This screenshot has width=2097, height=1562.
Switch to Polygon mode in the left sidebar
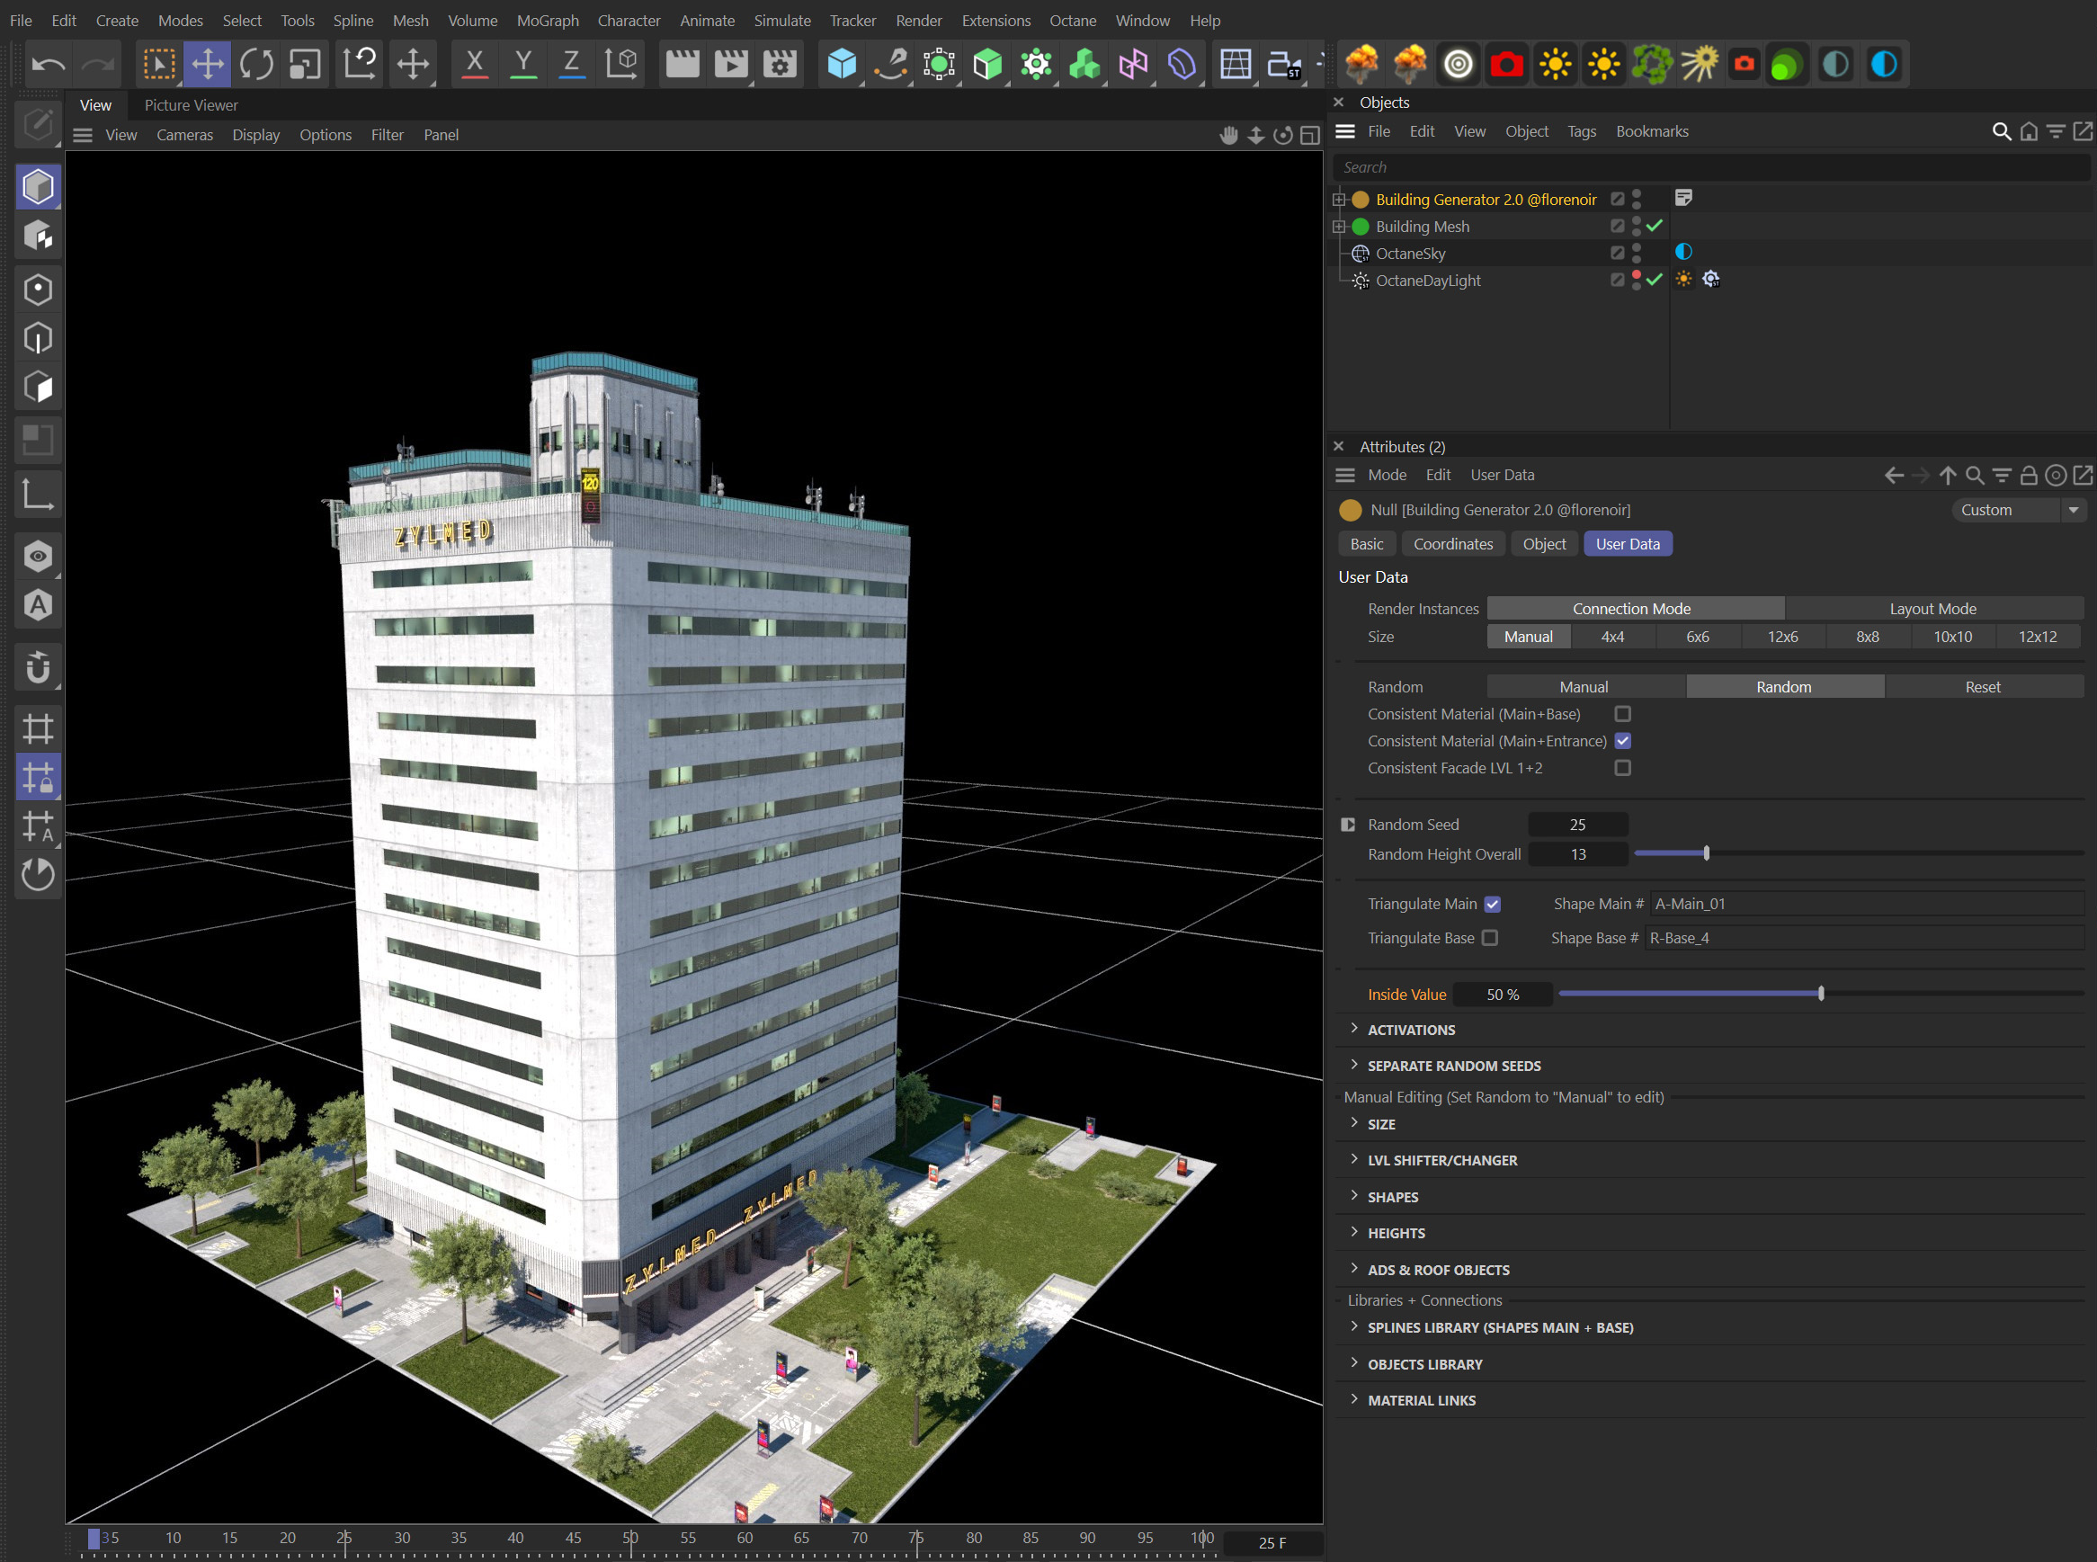click(38, 386)
